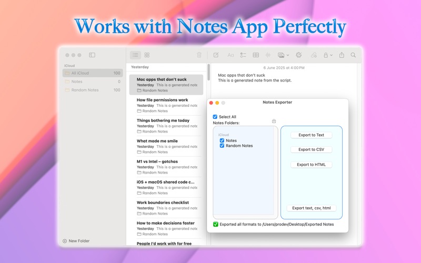421x263 pixels.
Task: Click Export text, csv, html button
Action: point(312,208)
